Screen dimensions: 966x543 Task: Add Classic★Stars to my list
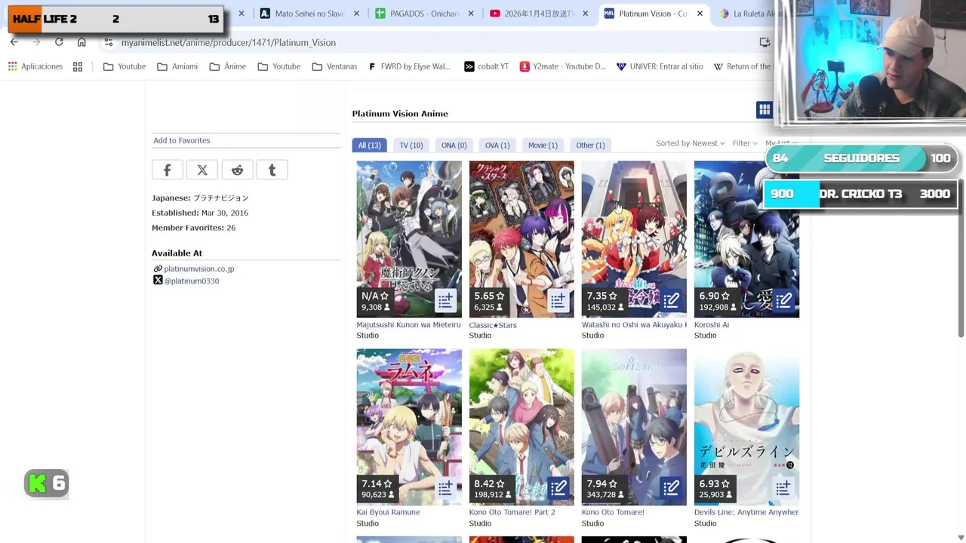[558, 301]
